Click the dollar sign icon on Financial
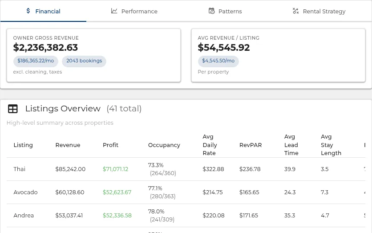 click(28, 11)
